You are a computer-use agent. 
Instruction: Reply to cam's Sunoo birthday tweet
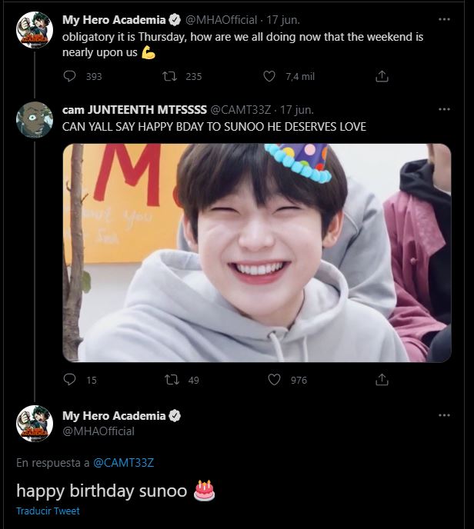click(x=70, y=380)
